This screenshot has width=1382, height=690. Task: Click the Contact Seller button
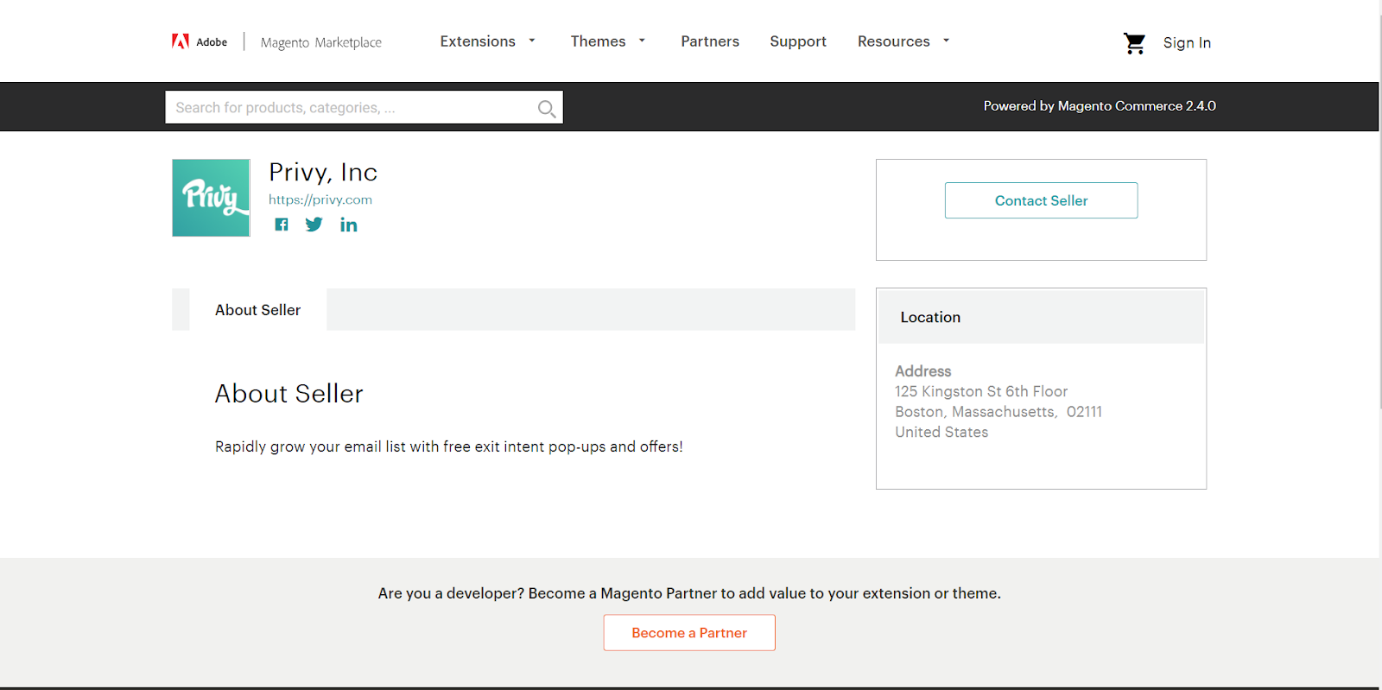[x=1041, y=200]
